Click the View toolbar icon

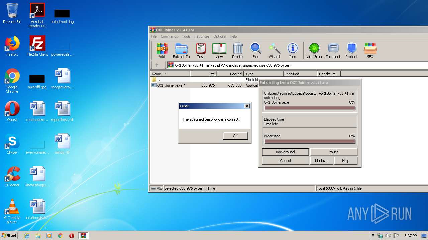tap(219, 51)
